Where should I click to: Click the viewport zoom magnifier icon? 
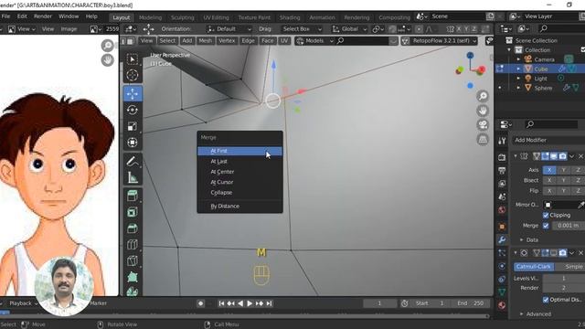point(483,96)
